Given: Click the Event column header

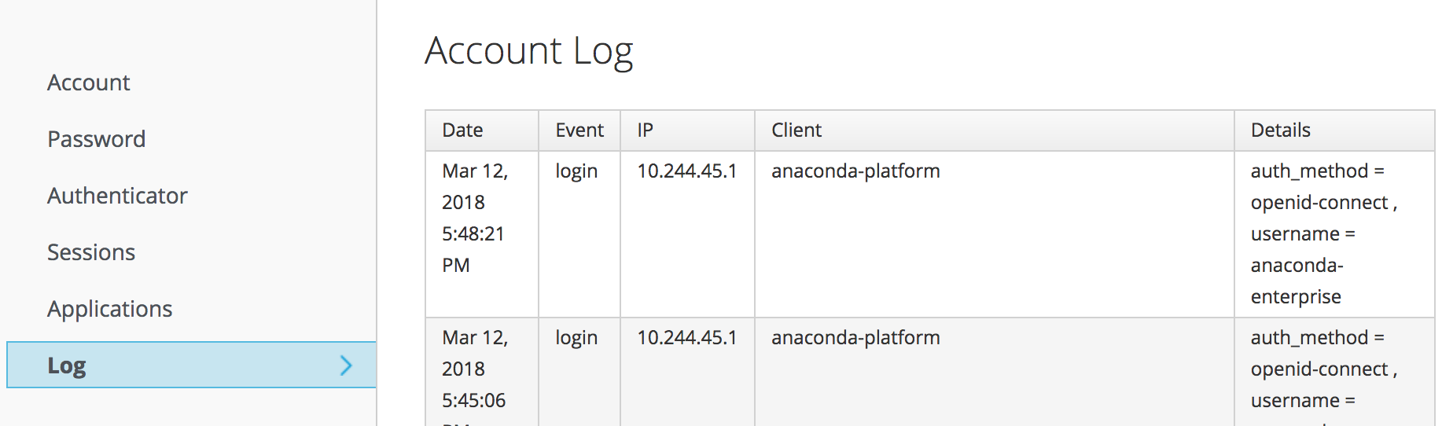Looking at the screenshot, I should click(579, 130).
